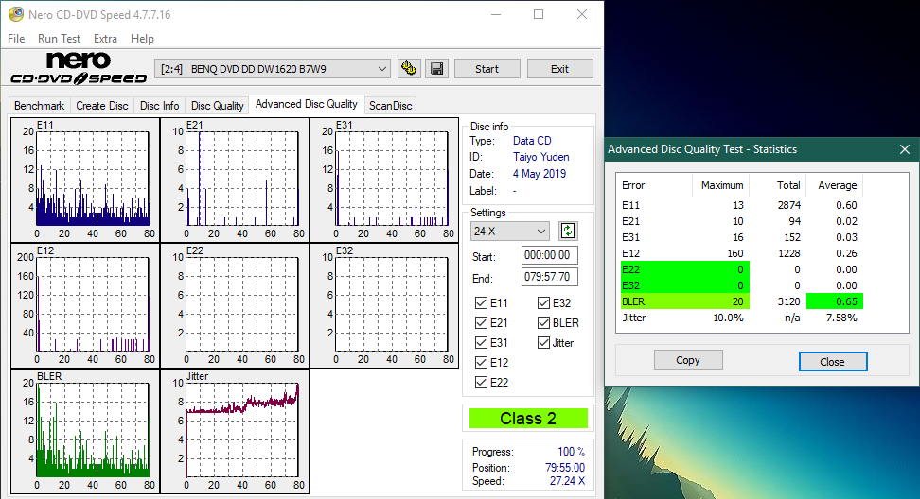The width and height of the screenshot is (920, 499).
Task: Click the green E32 row in statistics
Action: tap(684, 285)
